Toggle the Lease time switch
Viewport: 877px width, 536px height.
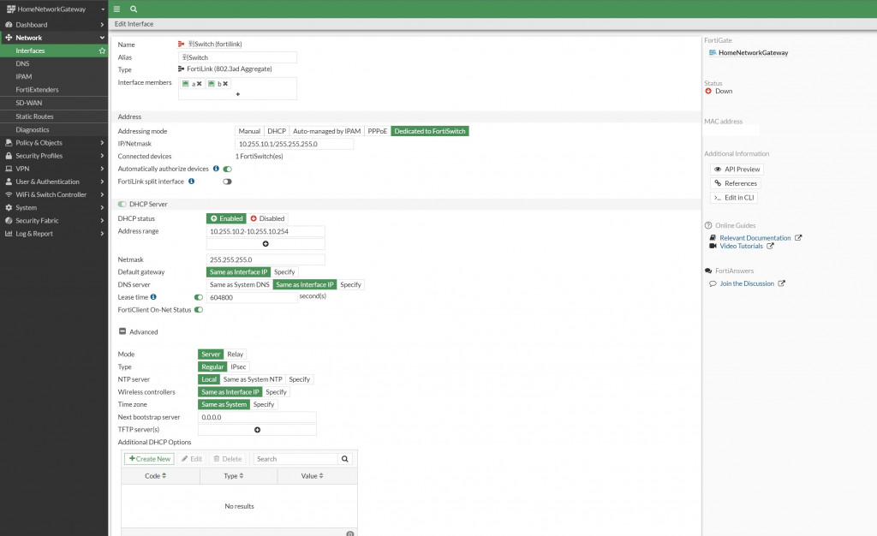point(199,297)
